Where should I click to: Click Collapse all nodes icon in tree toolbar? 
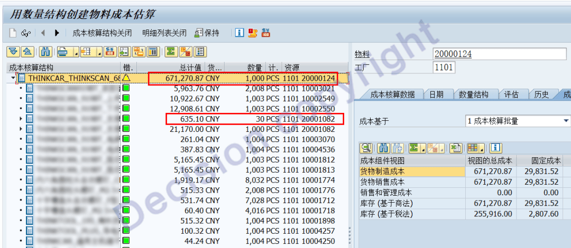click(27, 52)
